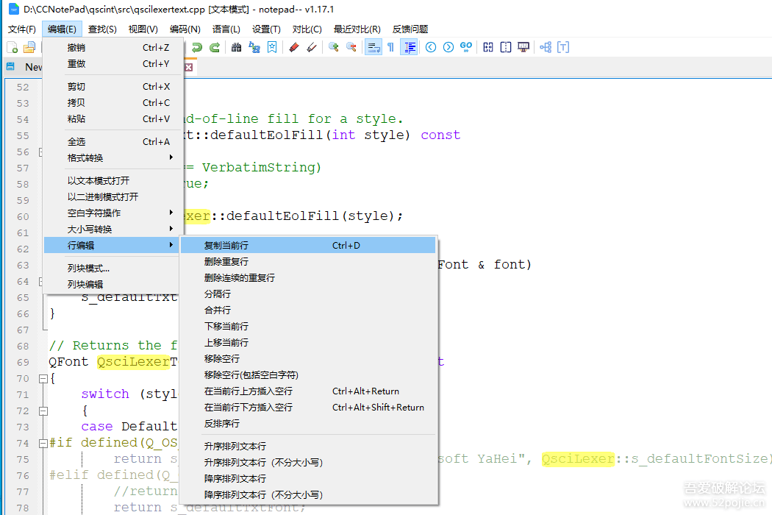The image size is (772, 515).
Task: Close the current tab with the x button
Action: pos(188,67)
